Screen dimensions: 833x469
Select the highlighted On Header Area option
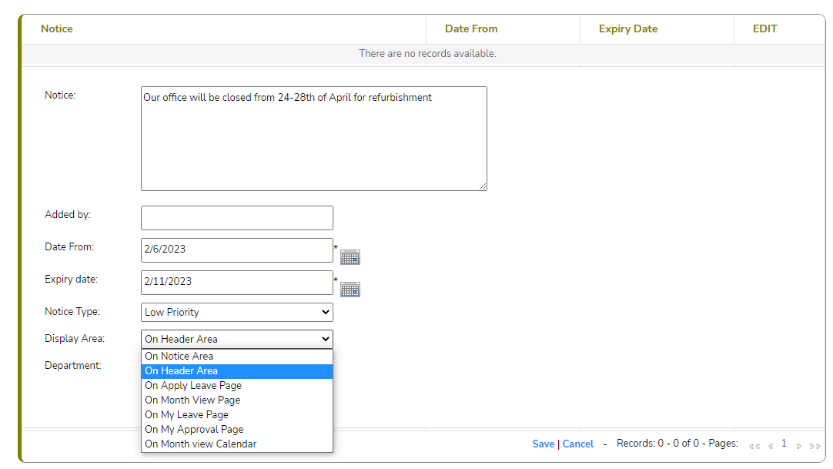[x=237, y=370]
